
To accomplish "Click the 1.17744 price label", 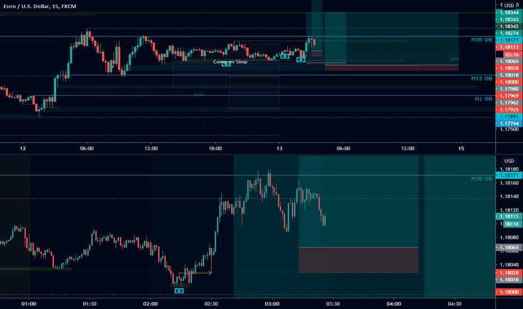I will 509,124.
